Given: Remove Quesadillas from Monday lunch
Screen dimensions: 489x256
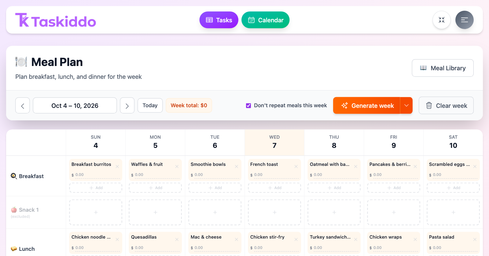Looking at the screenshot, I should (x=177, y=240).
